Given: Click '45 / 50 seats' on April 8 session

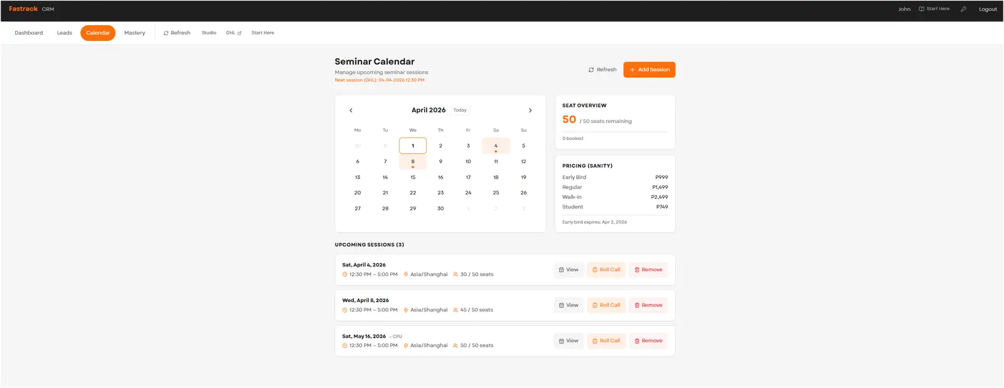Looking at the screenshot, I should click(473, 310).
